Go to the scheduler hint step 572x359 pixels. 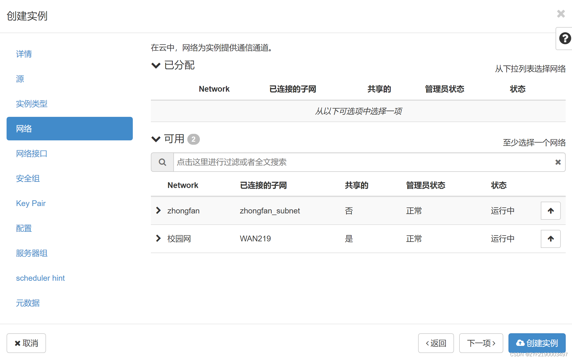pyautogui.click(x=40, y=278)
